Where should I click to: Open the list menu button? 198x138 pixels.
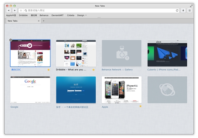(x=189, y=10)
